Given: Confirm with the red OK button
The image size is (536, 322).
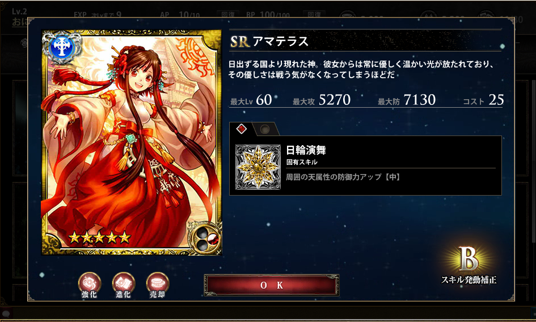Looking at the screenshot, I should (272, 285).
